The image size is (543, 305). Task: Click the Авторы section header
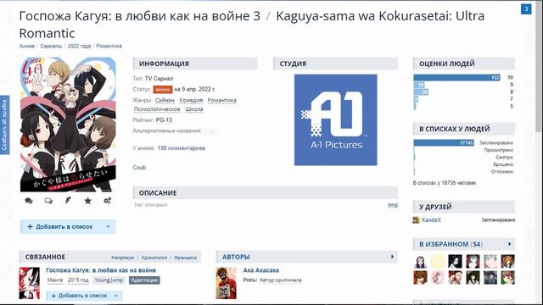[x=307, y=257]
